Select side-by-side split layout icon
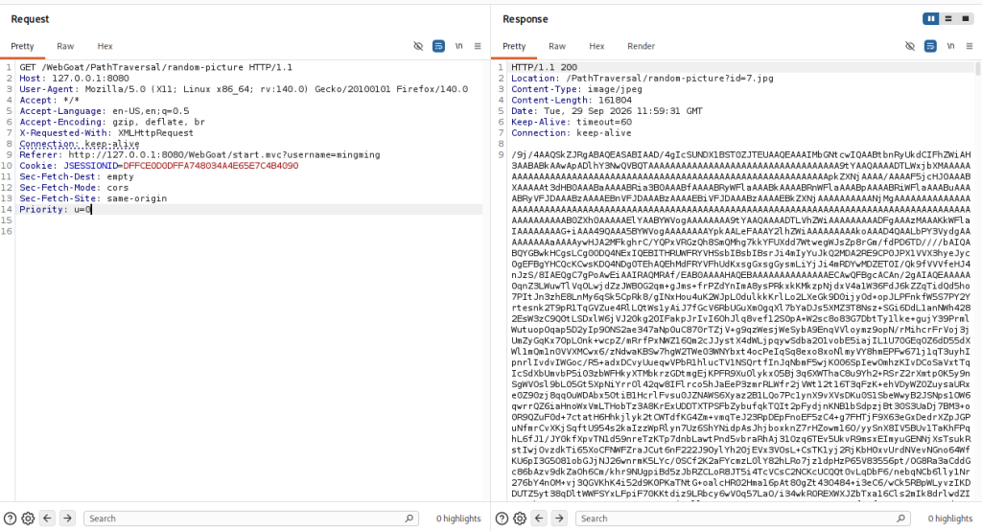 pos(930,19)
